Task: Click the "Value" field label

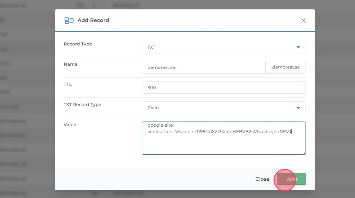Action: pyautogui.click(x=70, y=125)
